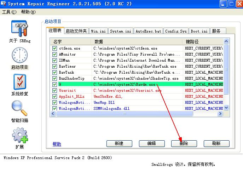Click the horizontal scrollbar left arrow
Screen dimensions: 243x169
click(x=53, y=114)
